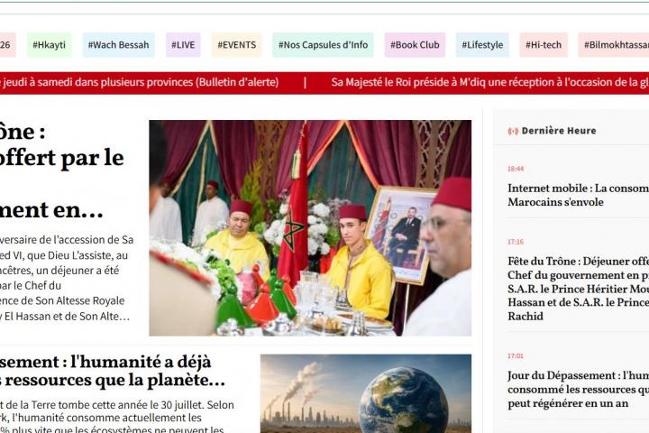The height and width of the screenshot is (433, 649).
Task: Open the #Lifestyle tag
Action: [x=482, y=45]
